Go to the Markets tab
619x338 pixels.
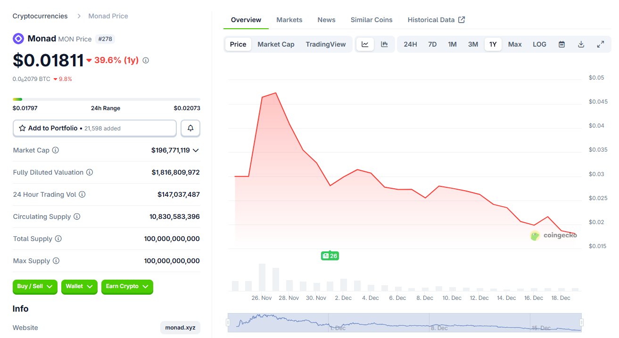(289, 20)
